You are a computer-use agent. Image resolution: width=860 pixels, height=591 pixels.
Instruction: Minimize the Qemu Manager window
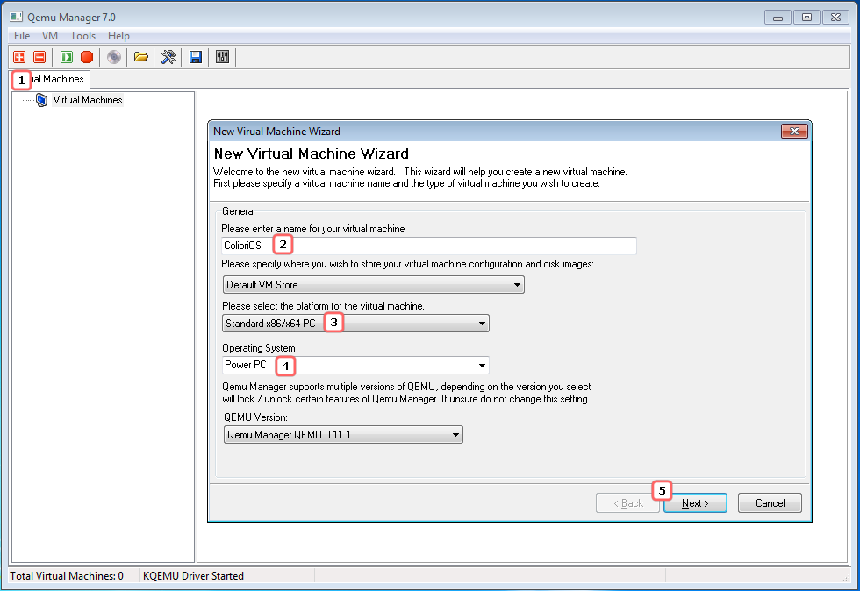[778, 18]
